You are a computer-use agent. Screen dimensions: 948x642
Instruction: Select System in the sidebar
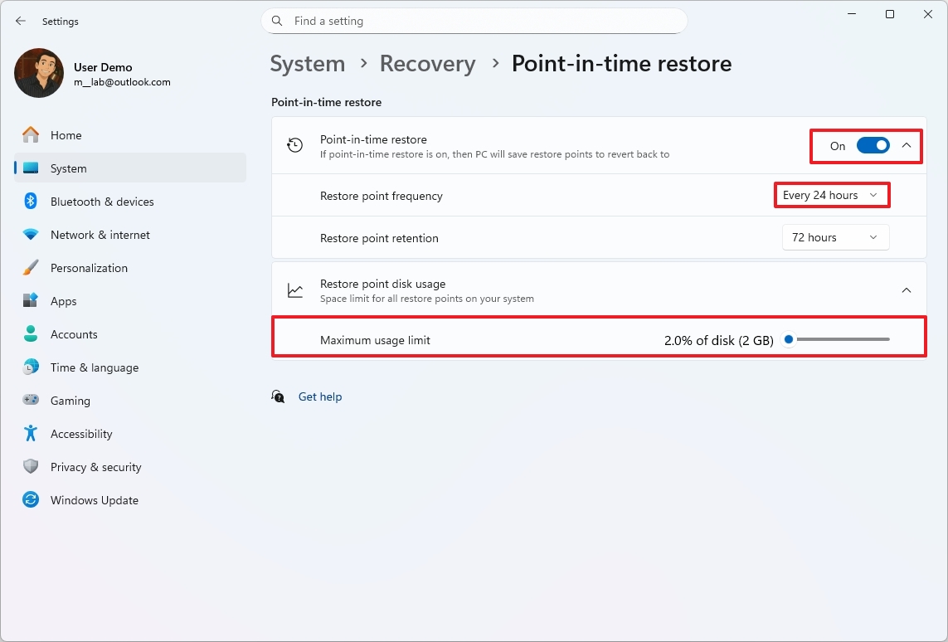[x=69, y=168]
